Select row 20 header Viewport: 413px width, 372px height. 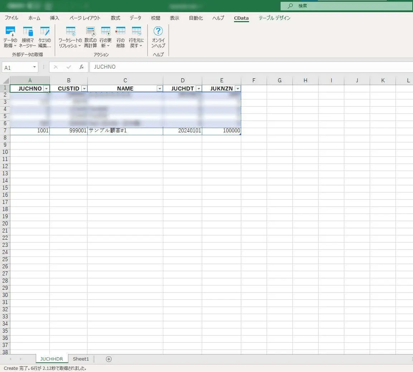tap(5, 224)
